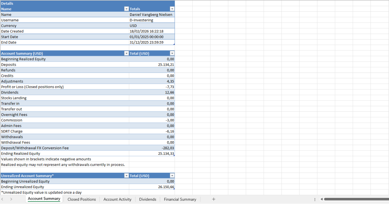
Task: Click the Username cell showing D-Investering
Action: 152,20
